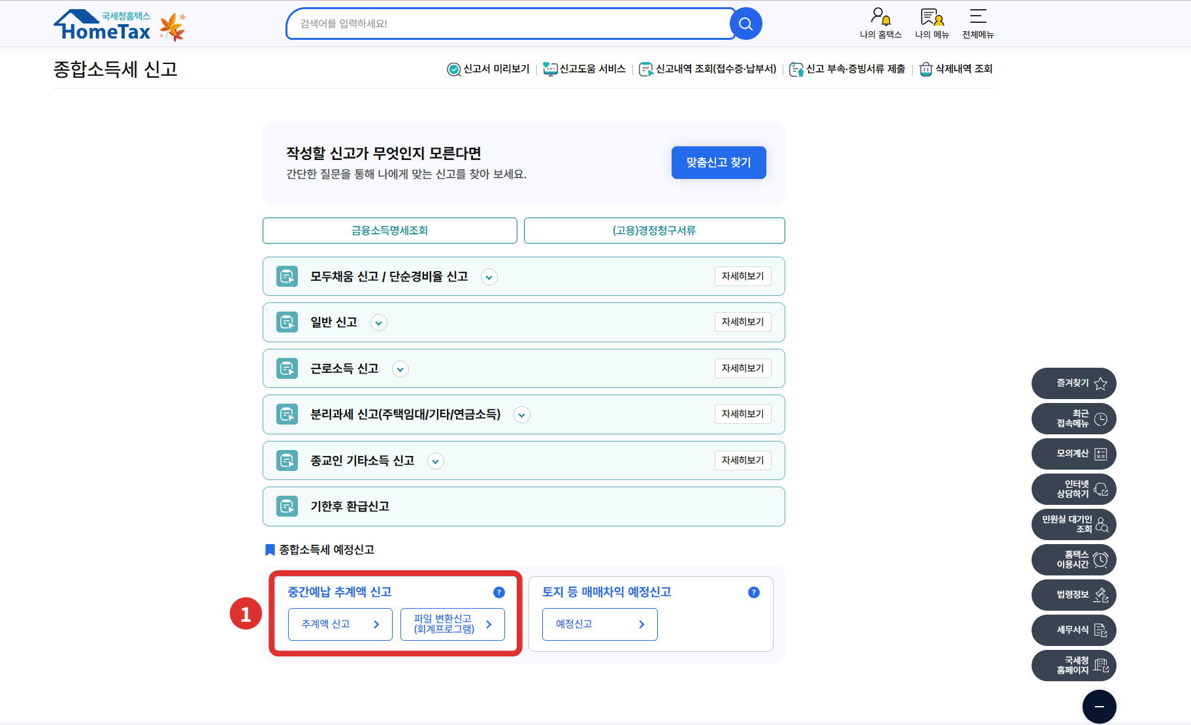Click the 근로소득 신고 document icon
This screenshot has height=725, width=1191.
coord(287,368)
